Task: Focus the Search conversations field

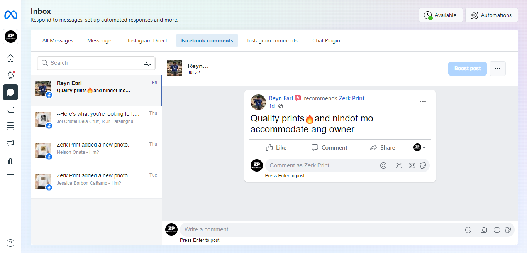Action: coord(96,63)
